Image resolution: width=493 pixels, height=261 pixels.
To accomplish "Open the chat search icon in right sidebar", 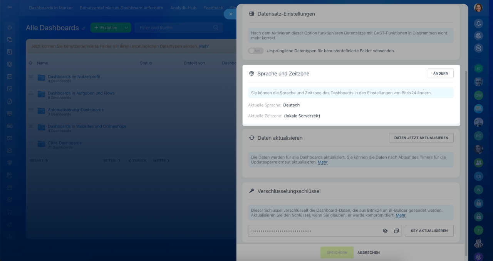I will [478, 48].
